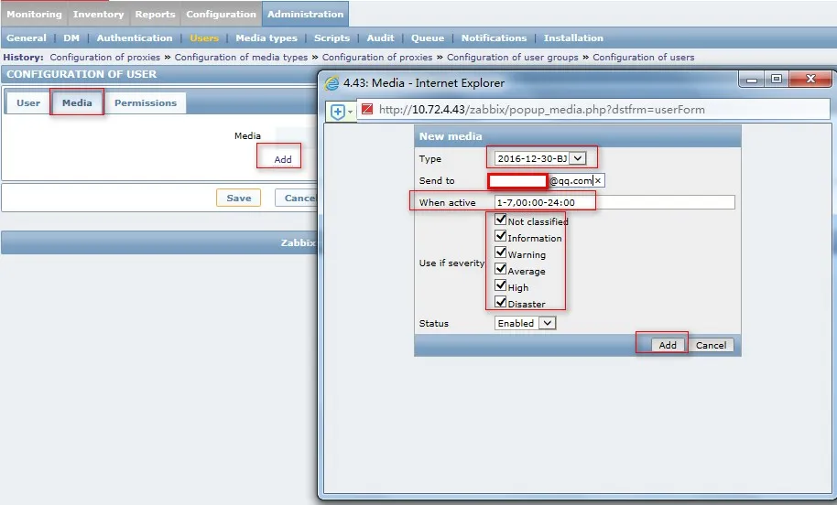Viewport: 837px width, 505px height.
Task: Open the Configuration main menu
Action: click(x=221, y=15)
